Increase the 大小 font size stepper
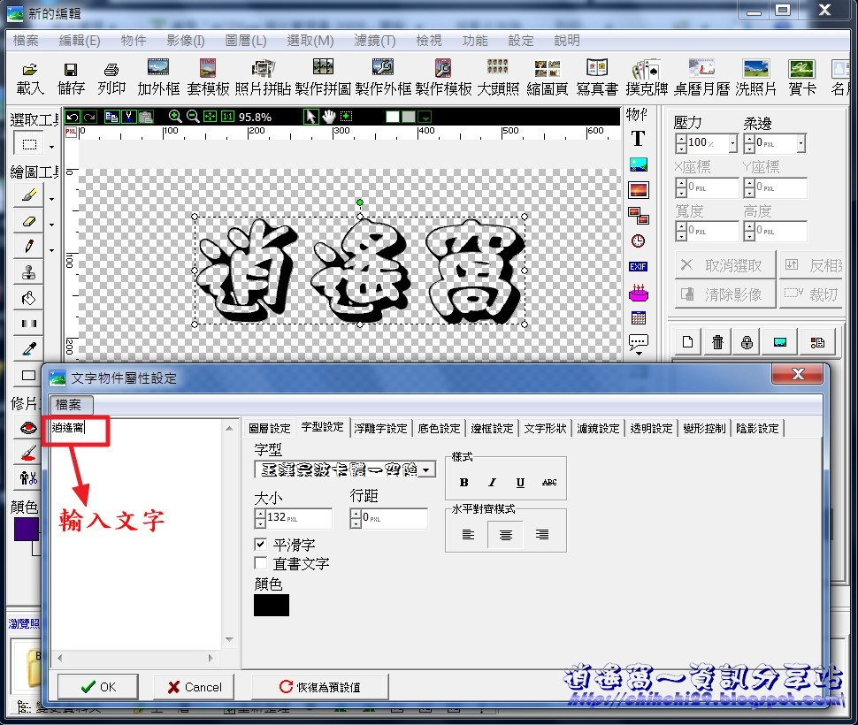Image resolution: width=858 pixels, height=725 pixels. 260,514
